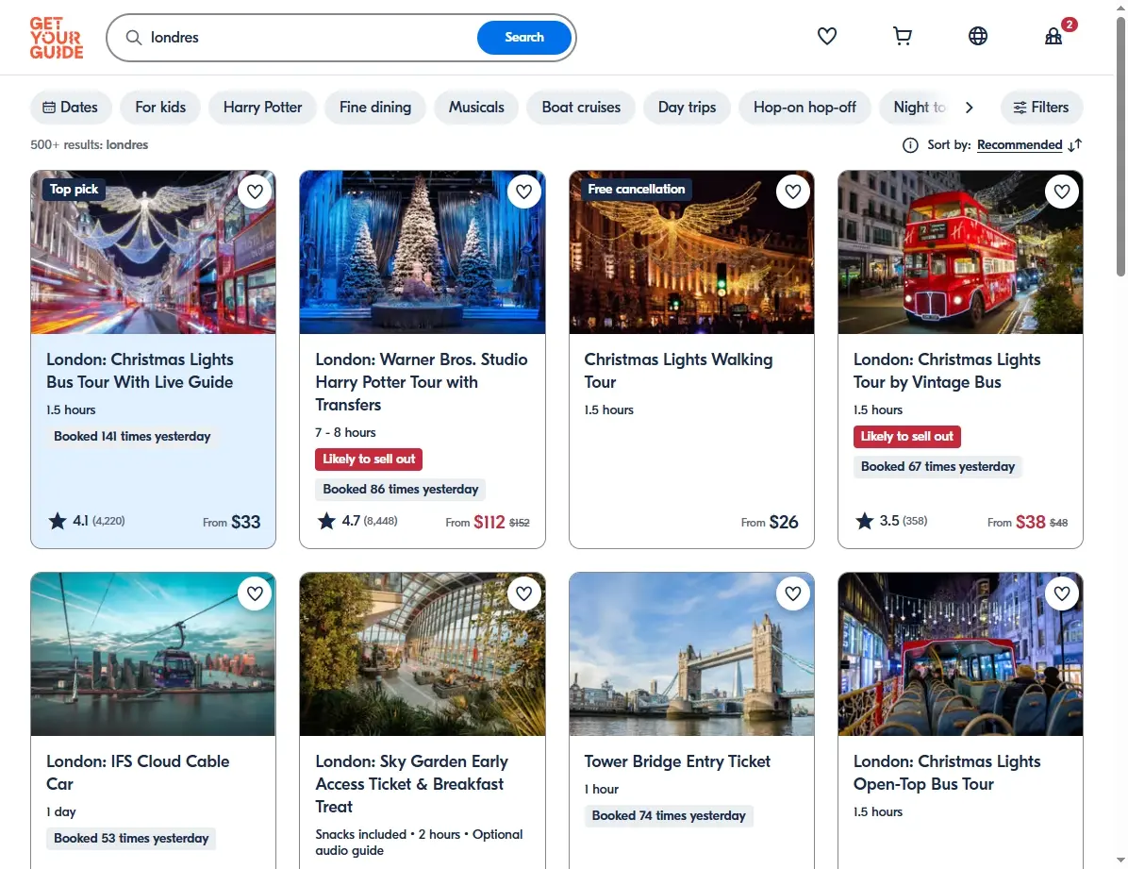Open Christmas Lights Tour by Vintage Bus title

[947, 371]
